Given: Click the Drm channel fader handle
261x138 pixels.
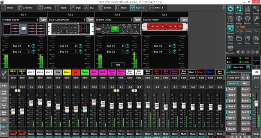Looking at the screenshot, I should (94, 102).
